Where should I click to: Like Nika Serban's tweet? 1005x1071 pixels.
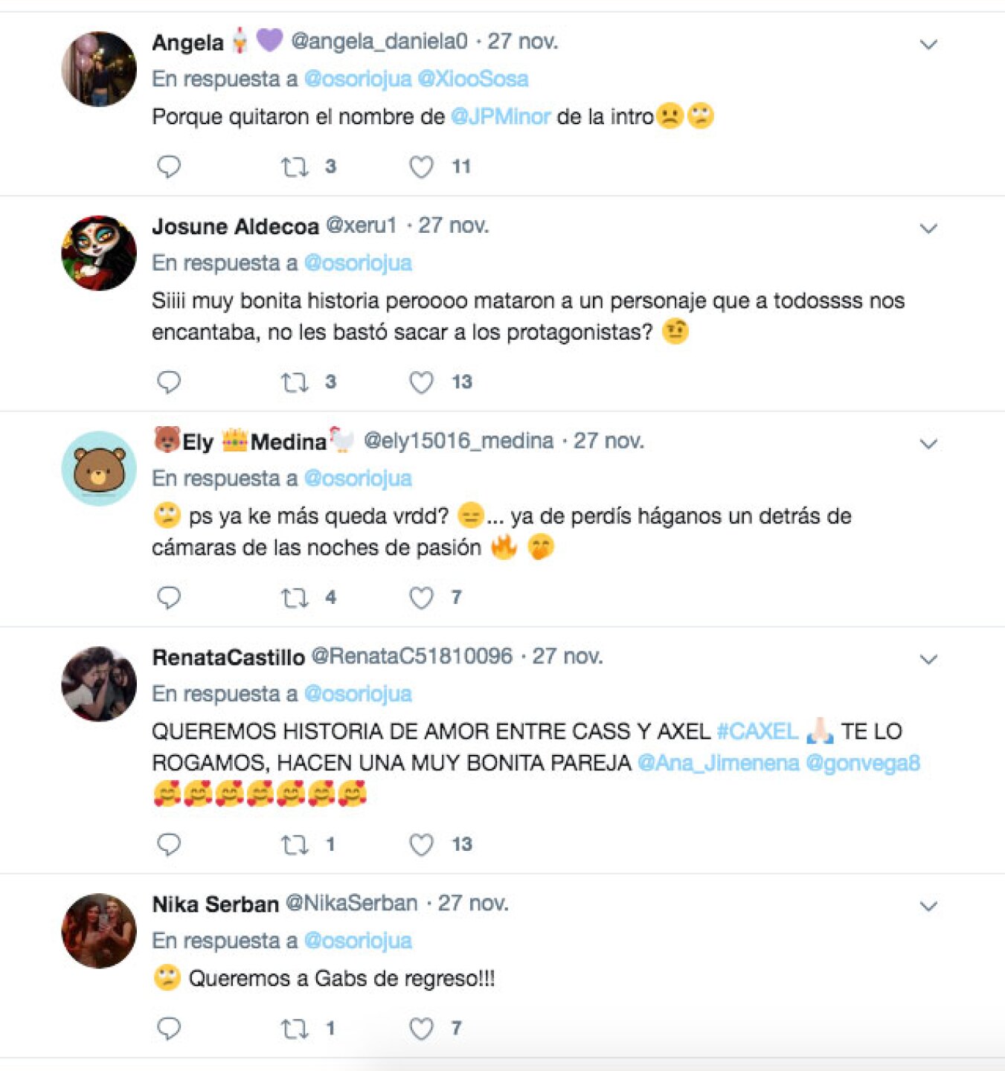(421, 1028)
